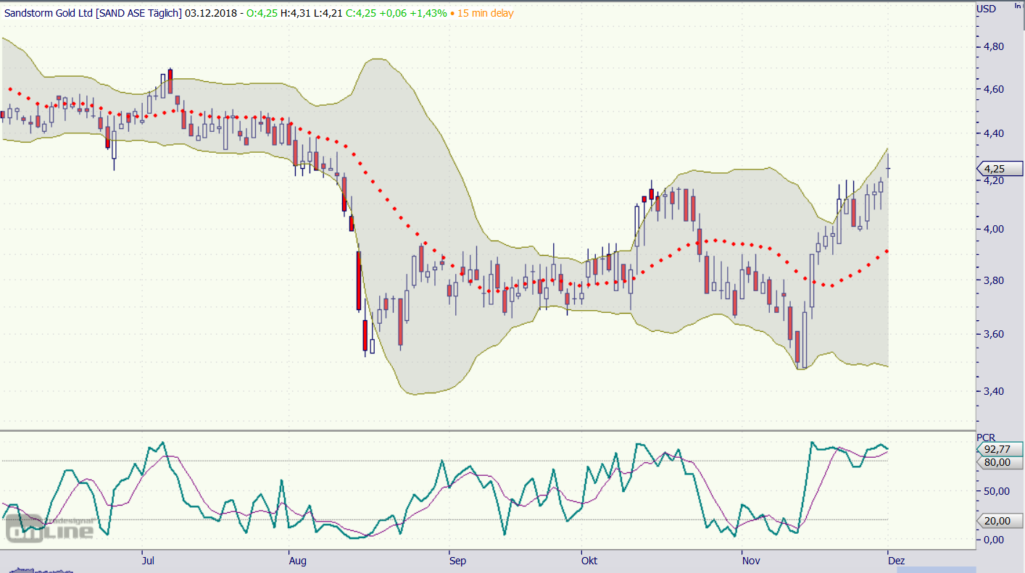Click the 20,00 lower threshold marker
This screenshot has width=1025, height=573.
1001,521
